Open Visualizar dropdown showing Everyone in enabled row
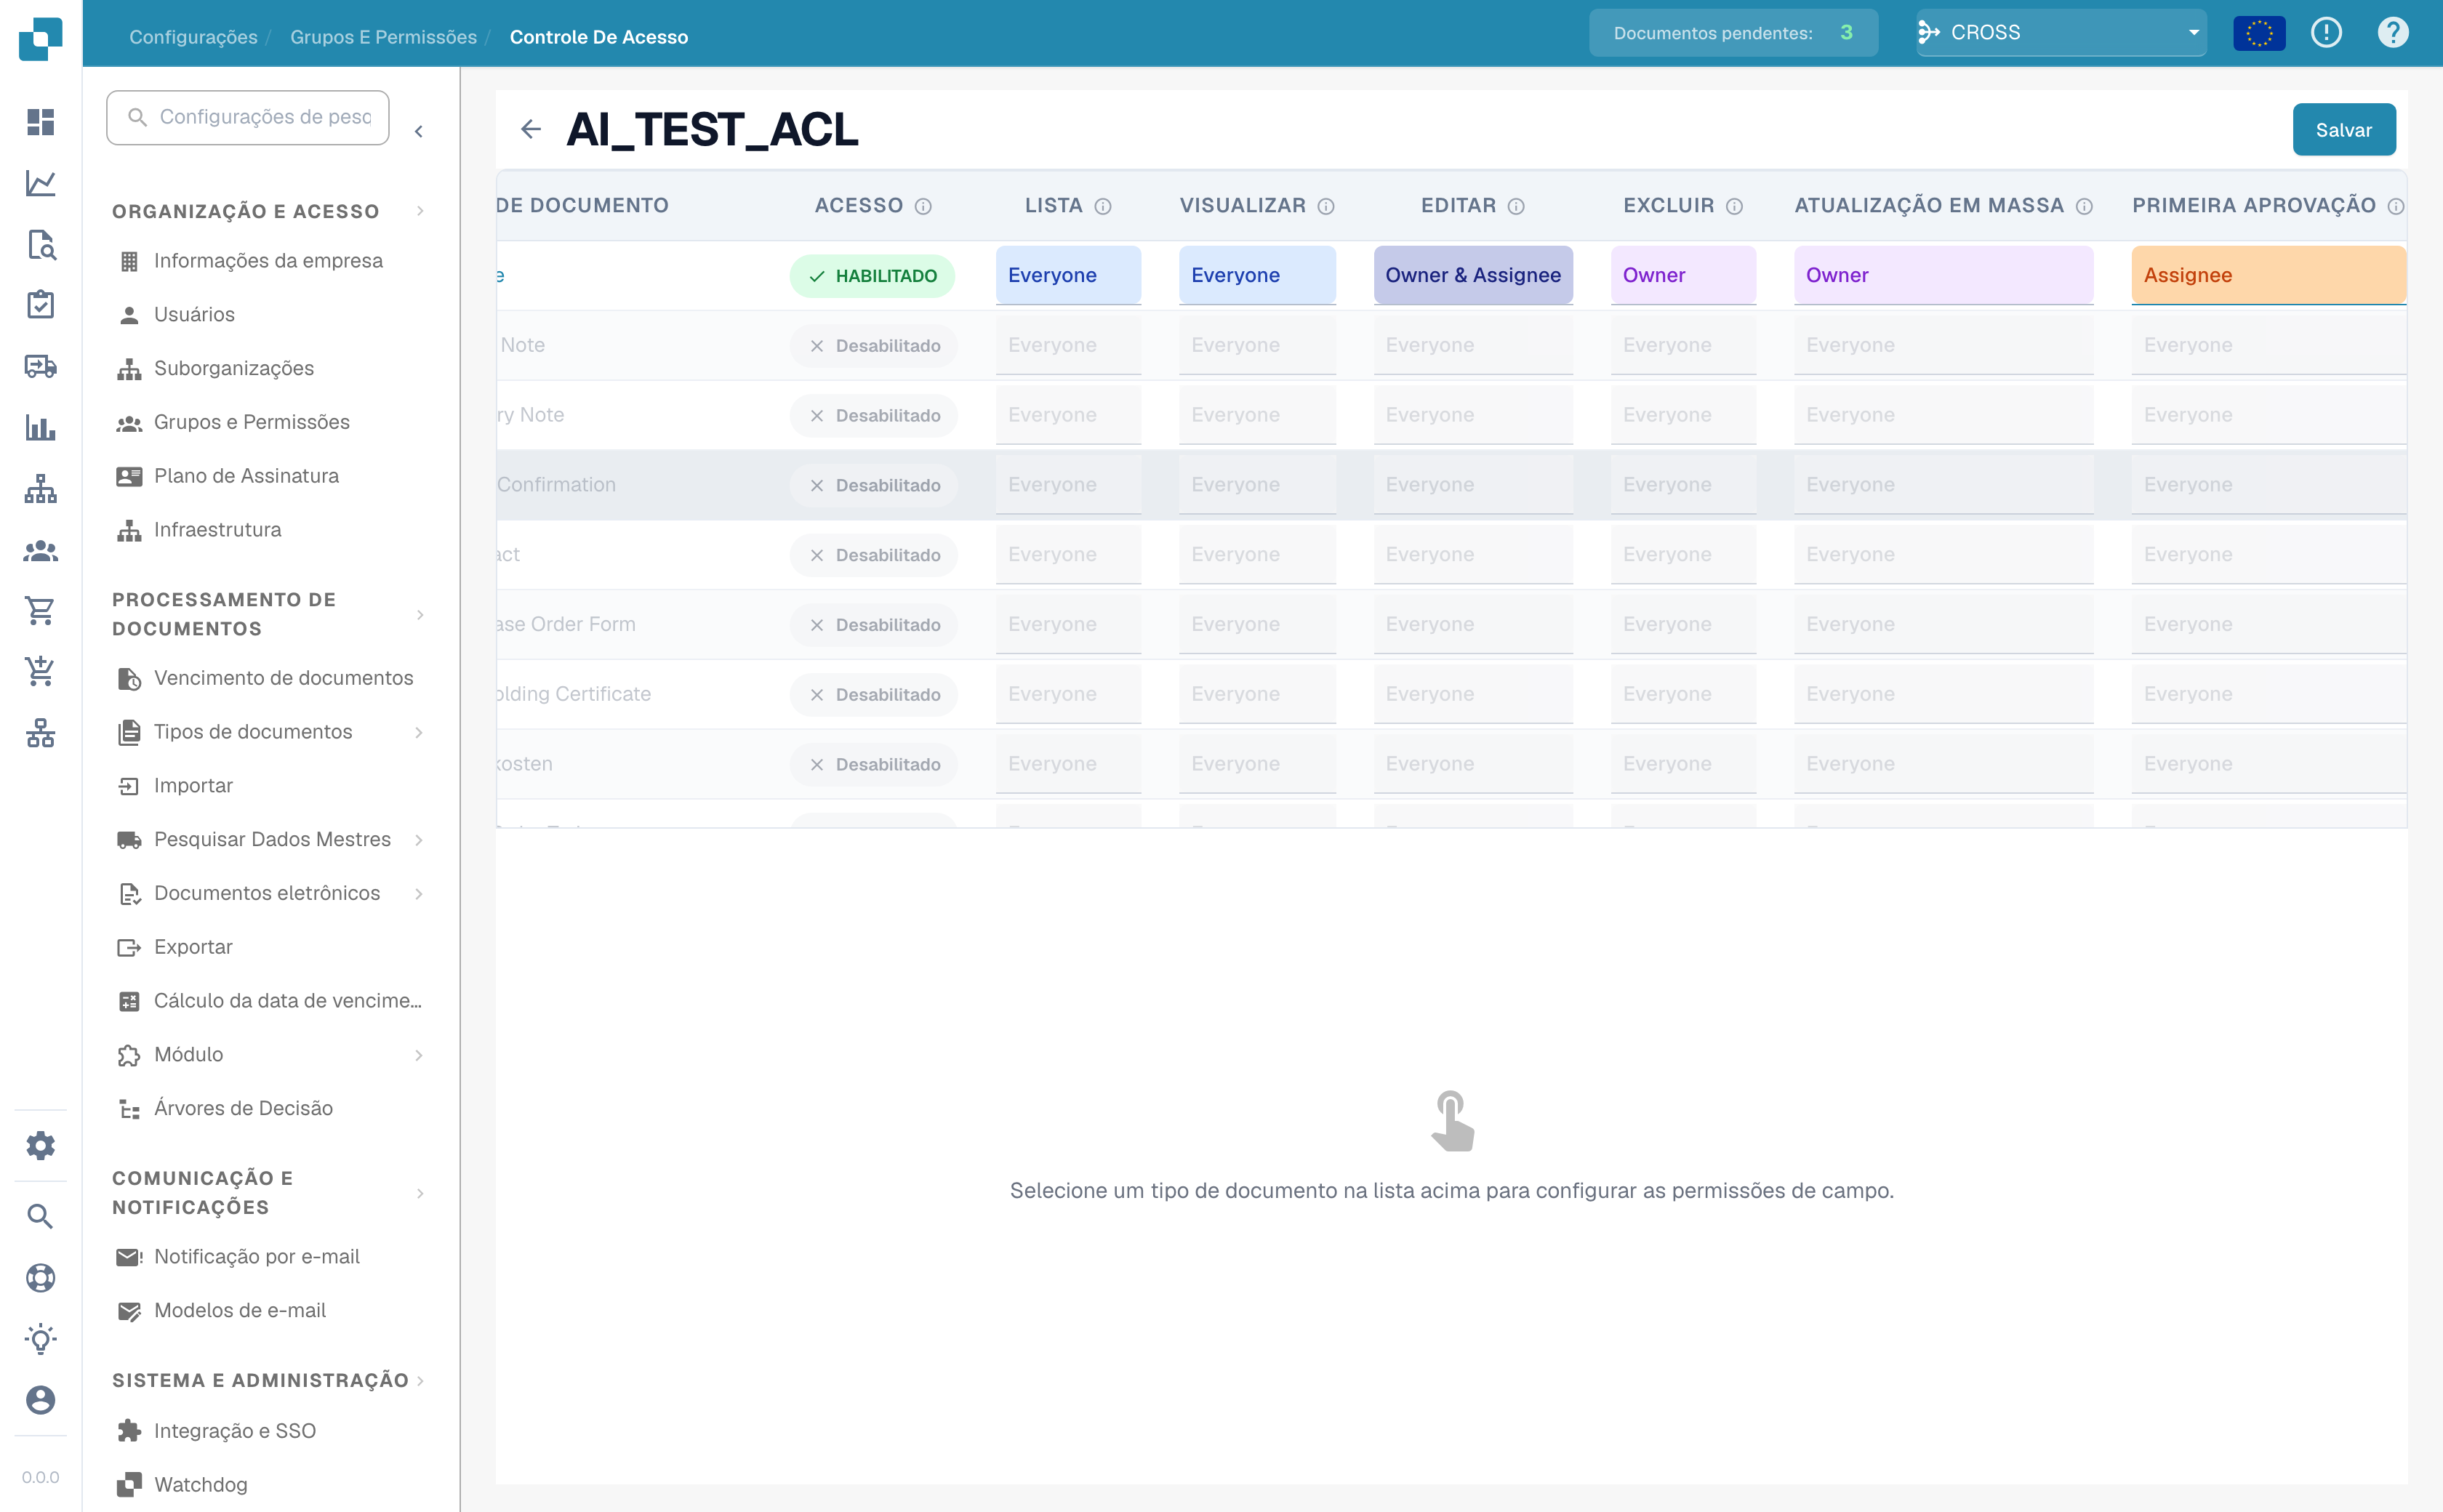Viewport: 2443px width, 1512px height. (x=1257, y=275)
